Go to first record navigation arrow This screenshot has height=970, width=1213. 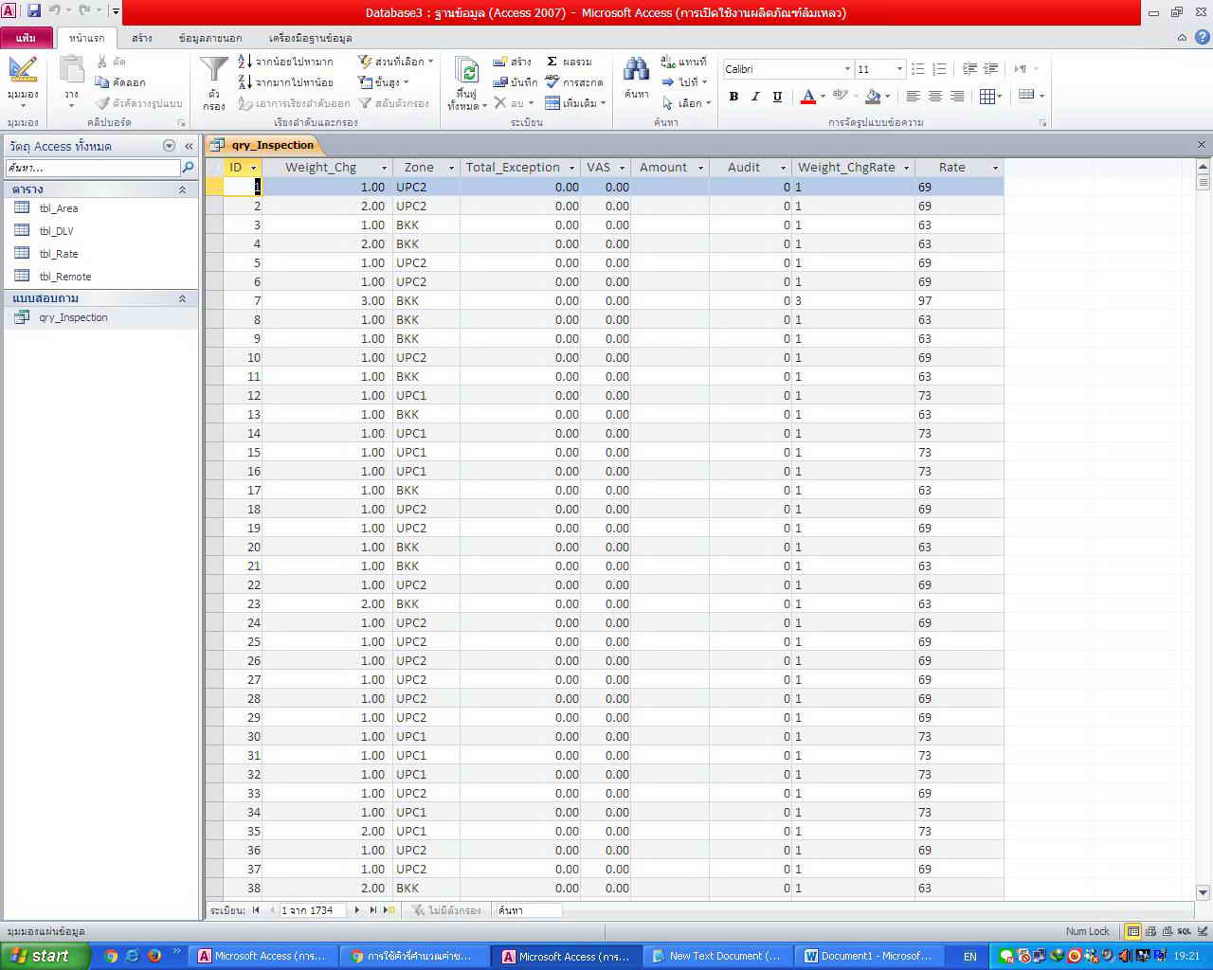(256, 910)
